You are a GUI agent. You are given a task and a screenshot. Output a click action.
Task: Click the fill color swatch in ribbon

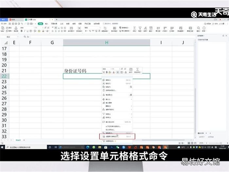[x=39, y=31]
